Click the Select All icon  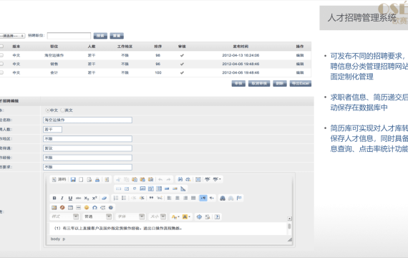pos(198,179)
